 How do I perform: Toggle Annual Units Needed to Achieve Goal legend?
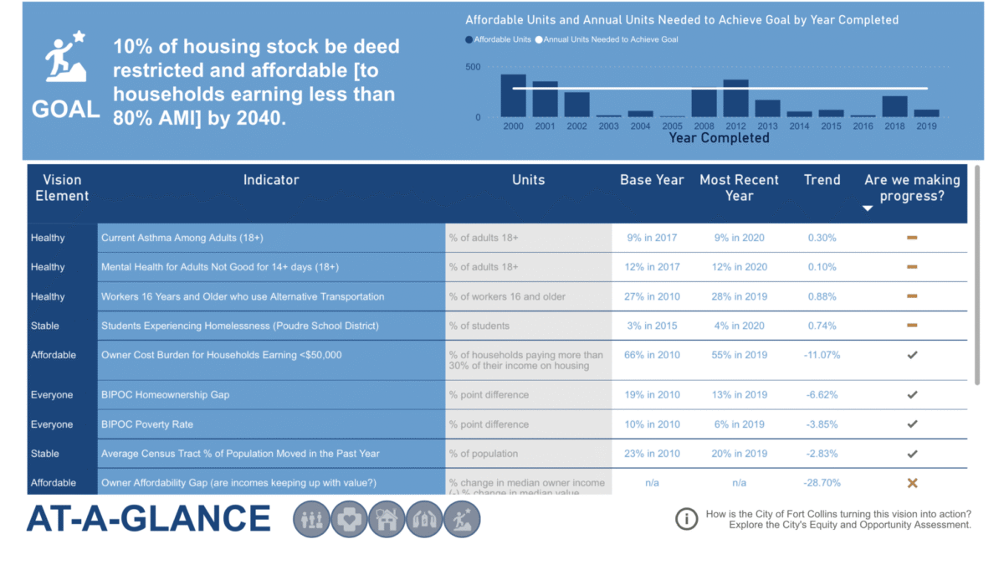(607, 39)
